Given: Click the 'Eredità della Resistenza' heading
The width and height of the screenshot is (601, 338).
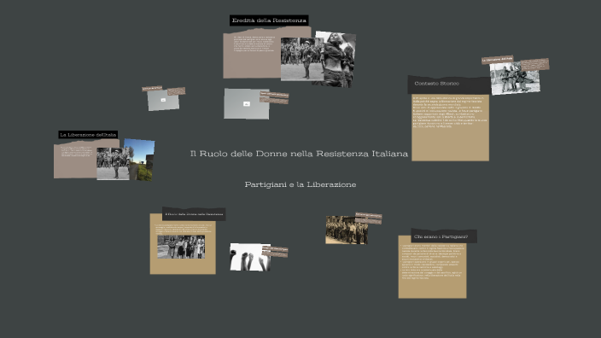Looking at the screenshot, I should coord(269,20).
